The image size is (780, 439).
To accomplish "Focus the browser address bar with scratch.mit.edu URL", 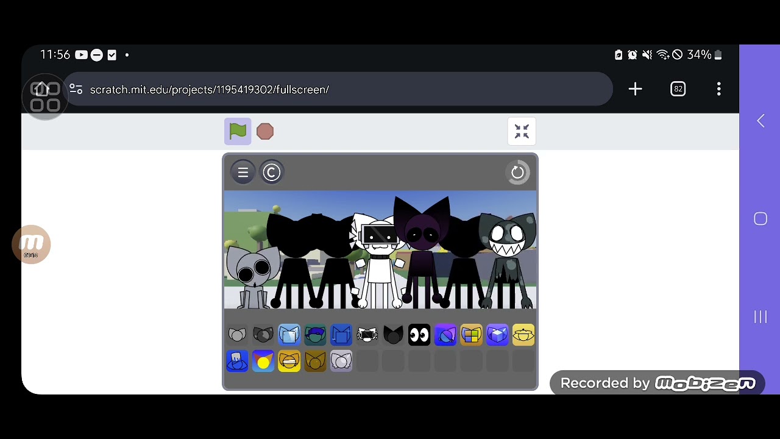I will (338, 89).
